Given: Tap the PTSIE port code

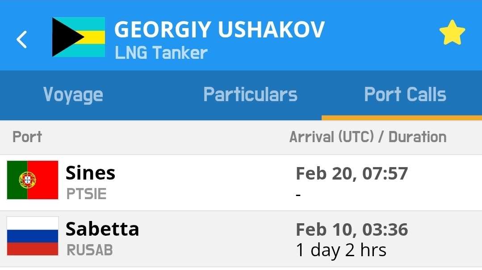Looking at the screenshot, I should [86, 194].
